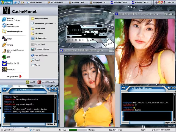Expand All Programs list
Screen dimensions: 176x132
(14, 76)
